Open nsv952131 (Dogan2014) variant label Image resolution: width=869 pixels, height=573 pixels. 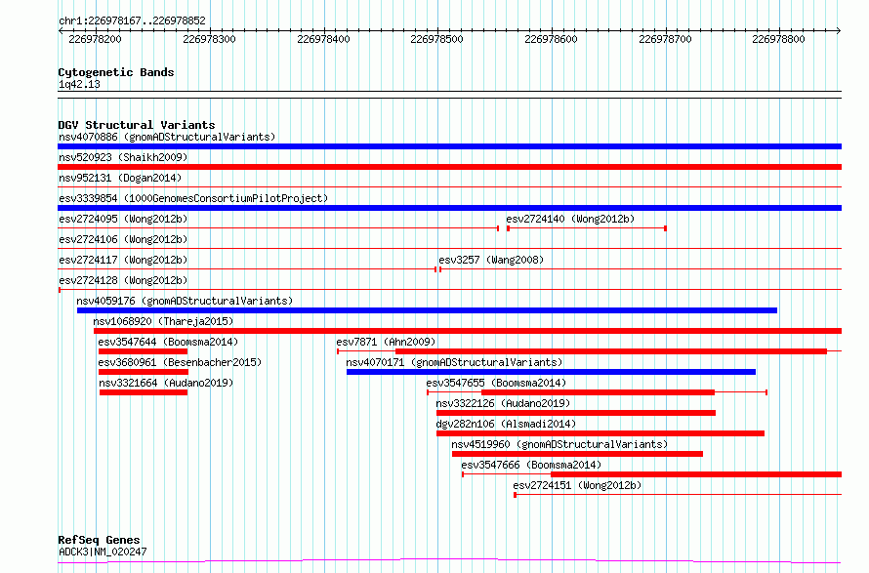120,178
